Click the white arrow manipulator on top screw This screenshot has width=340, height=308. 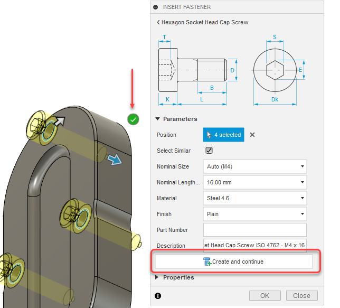(x=60, y=121)
